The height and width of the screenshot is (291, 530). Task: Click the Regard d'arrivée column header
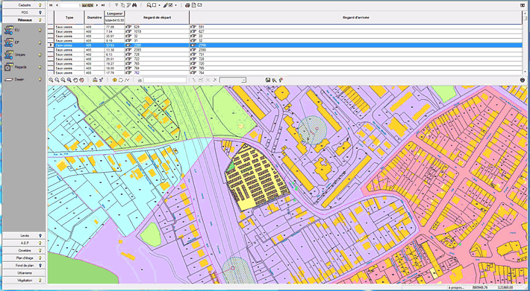[x=355, y=17]
